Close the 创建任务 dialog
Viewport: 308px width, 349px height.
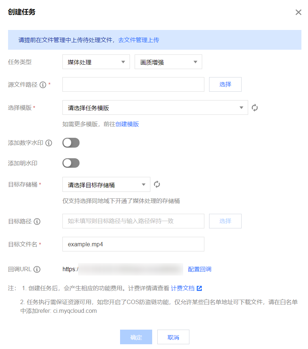coord(298,12)
